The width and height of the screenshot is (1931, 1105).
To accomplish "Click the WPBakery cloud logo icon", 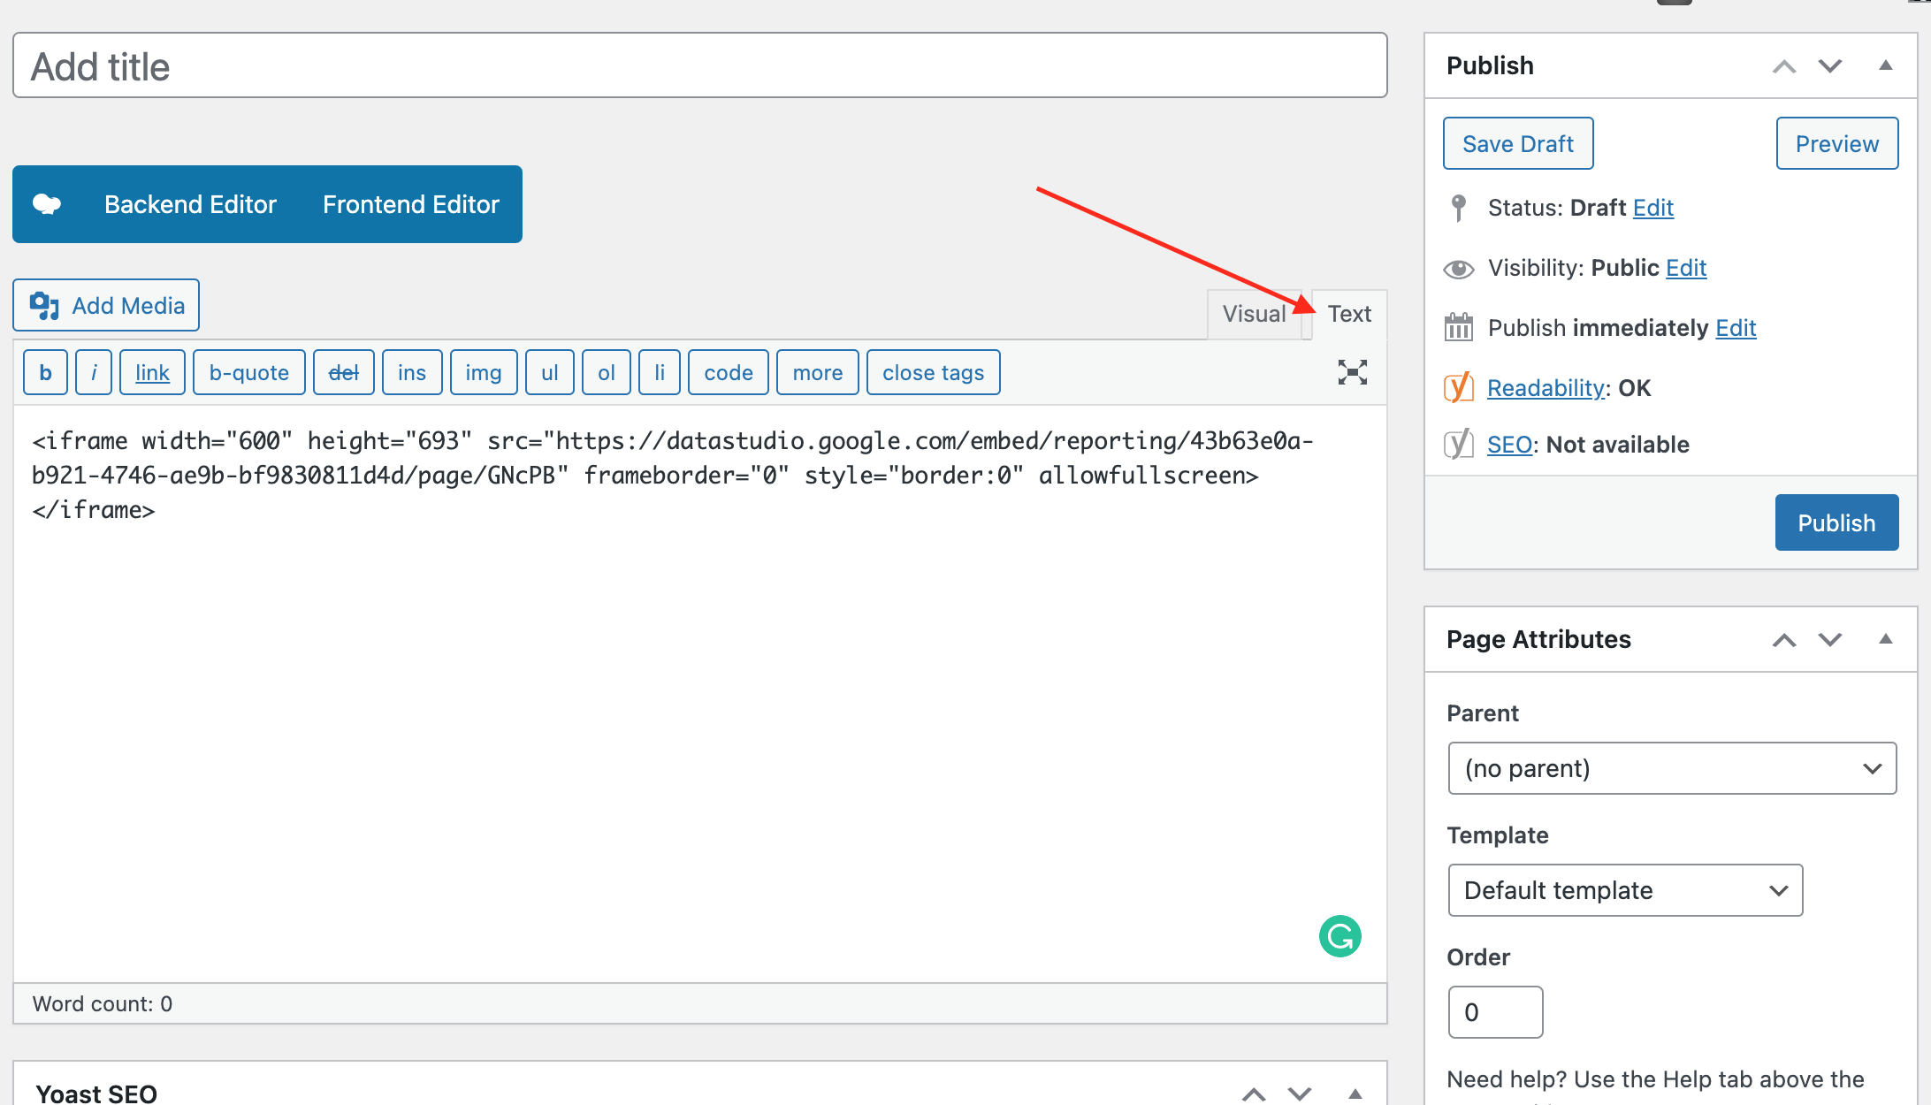I will [47, 204].
